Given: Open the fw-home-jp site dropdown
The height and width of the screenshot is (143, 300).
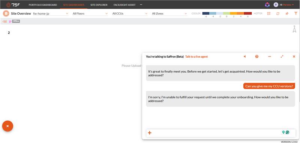Looking at the screenshot, I should point(51,13).
